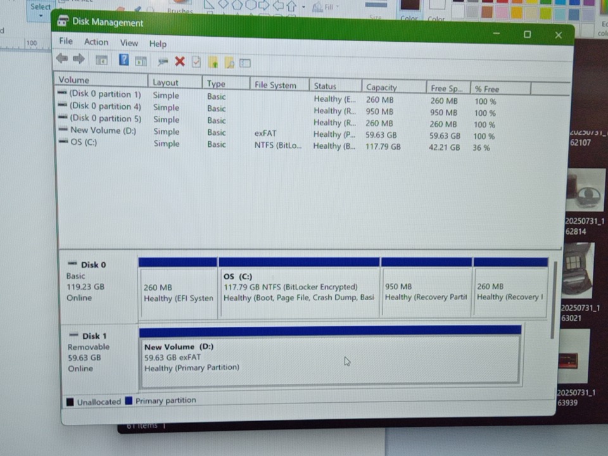Click the 36 % free cell
Viewport: 608px width, 456px height.
tap(481, 148)
